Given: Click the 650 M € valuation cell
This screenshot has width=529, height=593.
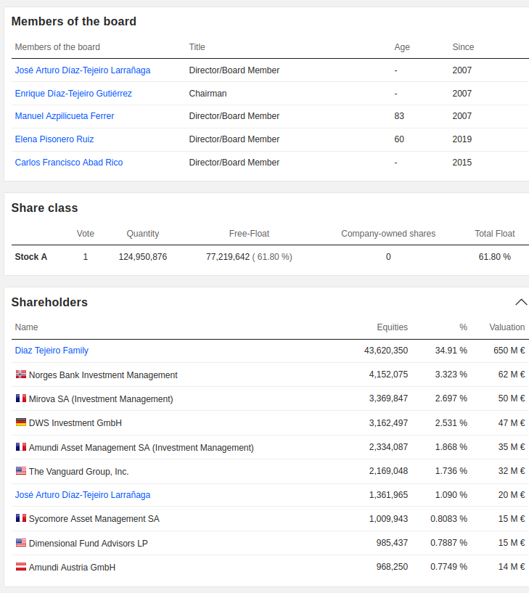Looking at the screenshot, I should coord(509,351).
